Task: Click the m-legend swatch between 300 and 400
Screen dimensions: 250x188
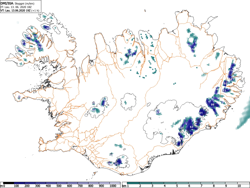Action: (x=40, y=183)
